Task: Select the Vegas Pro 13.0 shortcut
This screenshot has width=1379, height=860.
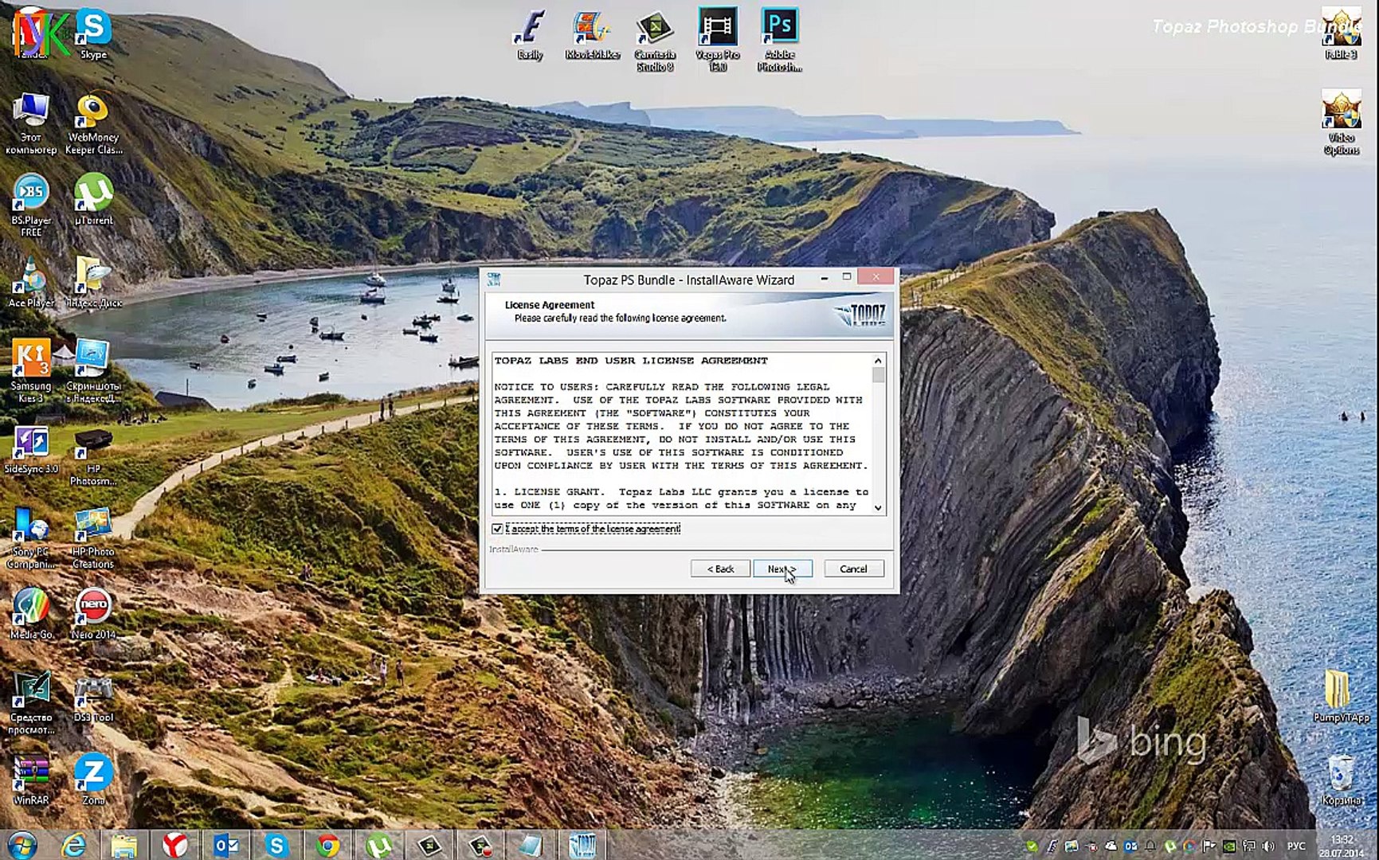Action: (x=718, y=40)
